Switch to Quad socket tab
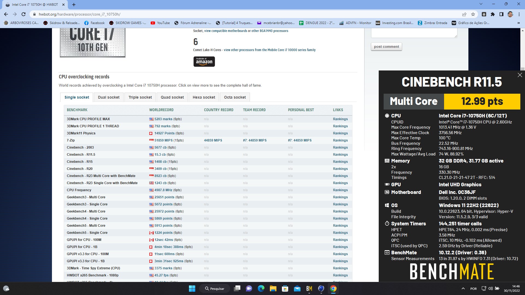525x295 pixels. pyautogui.click(x=172, y=97)
